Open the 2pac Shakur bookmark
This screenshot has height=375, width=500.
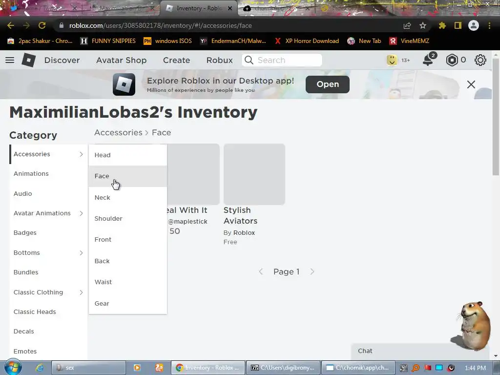click(x=40, y=41)
